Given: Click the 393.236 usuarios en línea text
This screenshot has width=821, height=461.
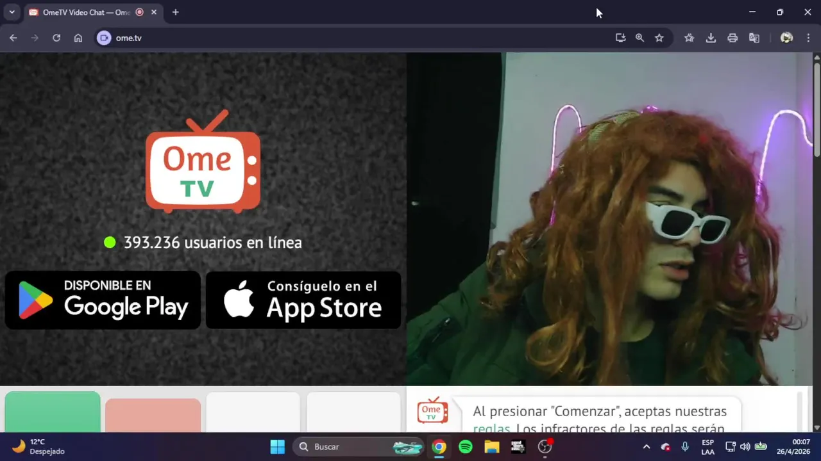Looking at the screenshot, I should point(212,243).
